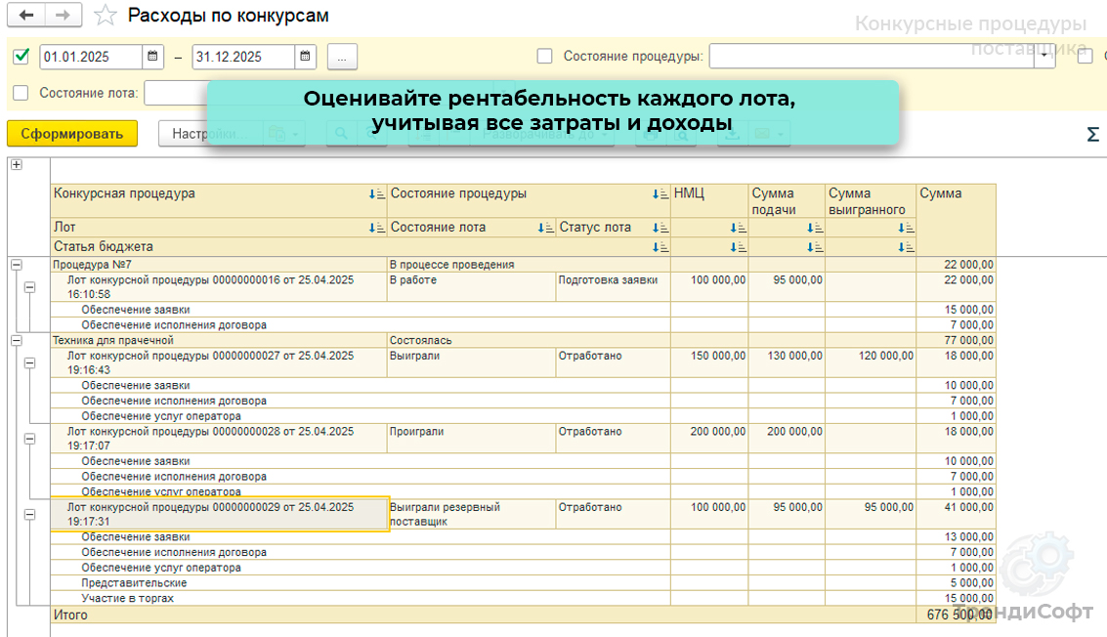Viewport: 1107px width, 637px height.
Task: Toggle the period filter checkbox
Action: click(x=21, y=56)
